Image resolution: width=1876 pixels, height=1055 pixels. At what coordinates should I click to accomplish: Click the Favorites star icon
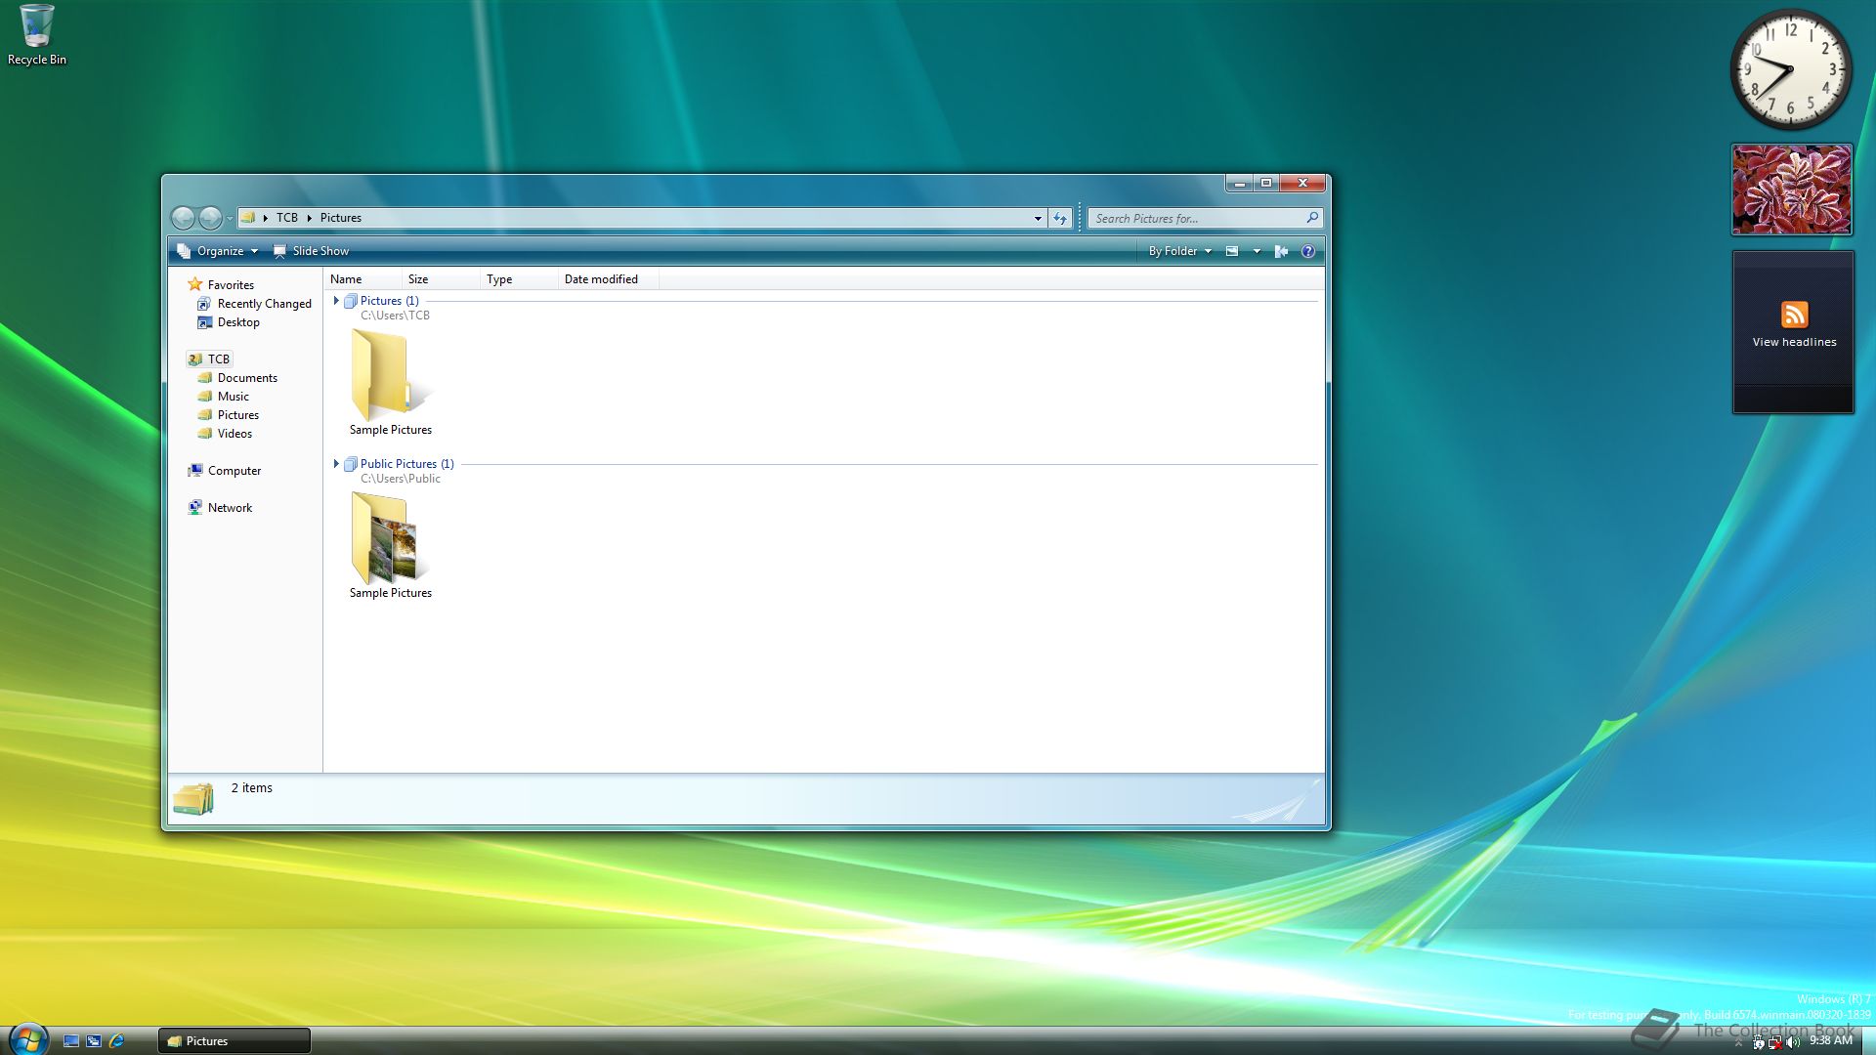[x=195, y=284]
